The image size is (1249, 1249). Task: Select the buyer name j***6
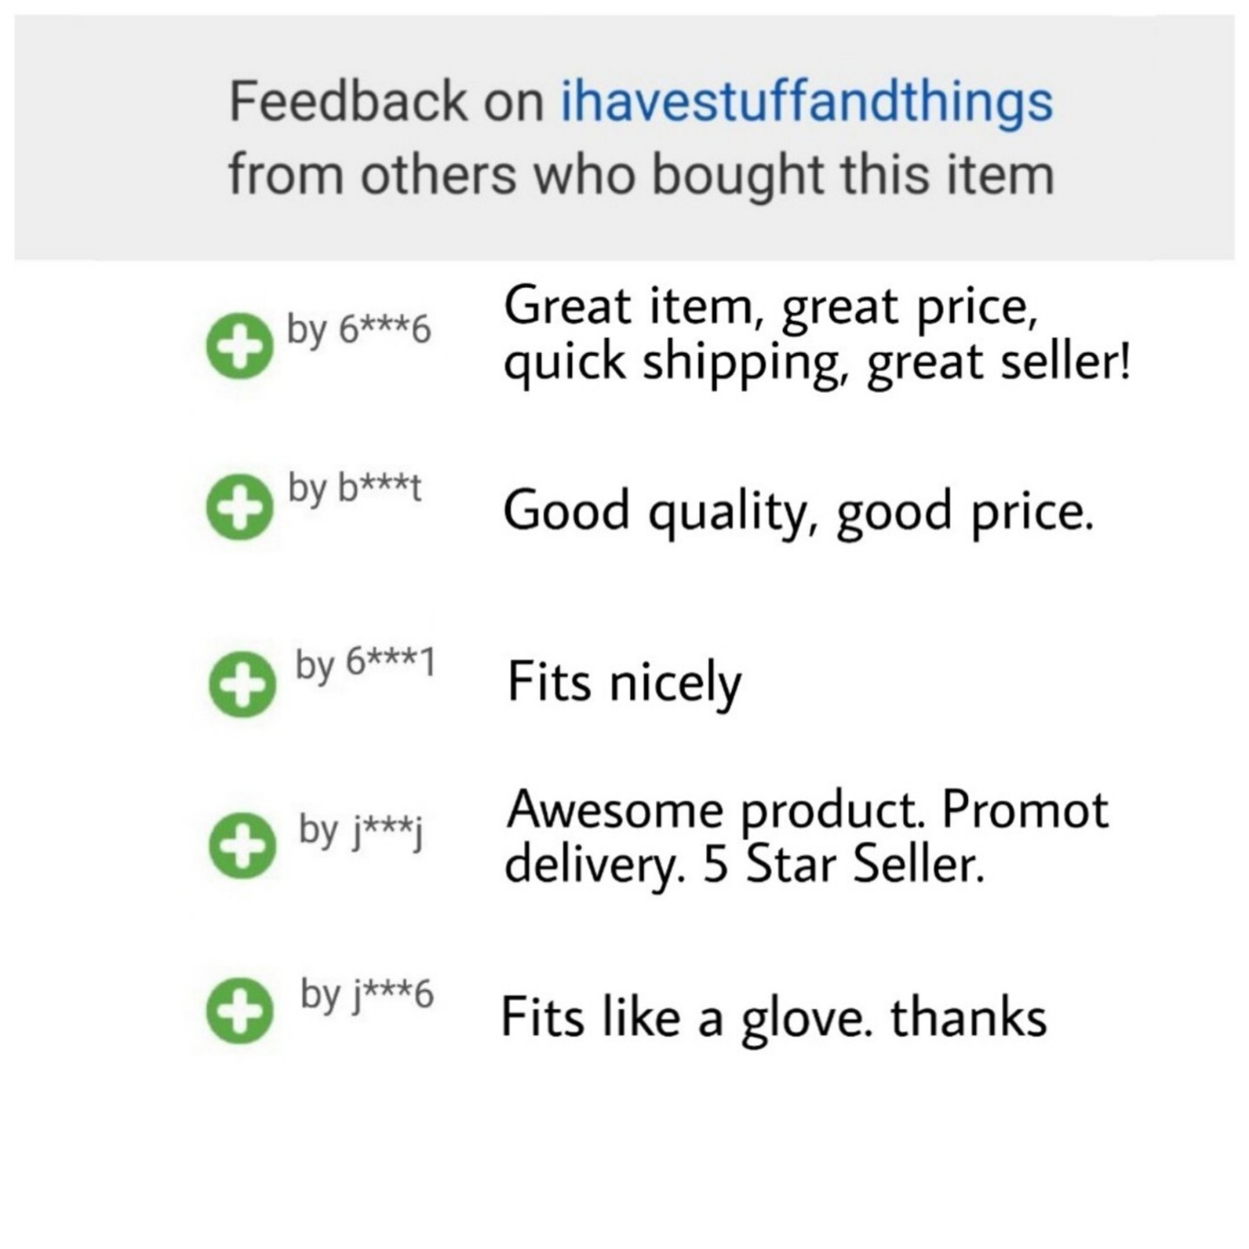click(367, 995)
